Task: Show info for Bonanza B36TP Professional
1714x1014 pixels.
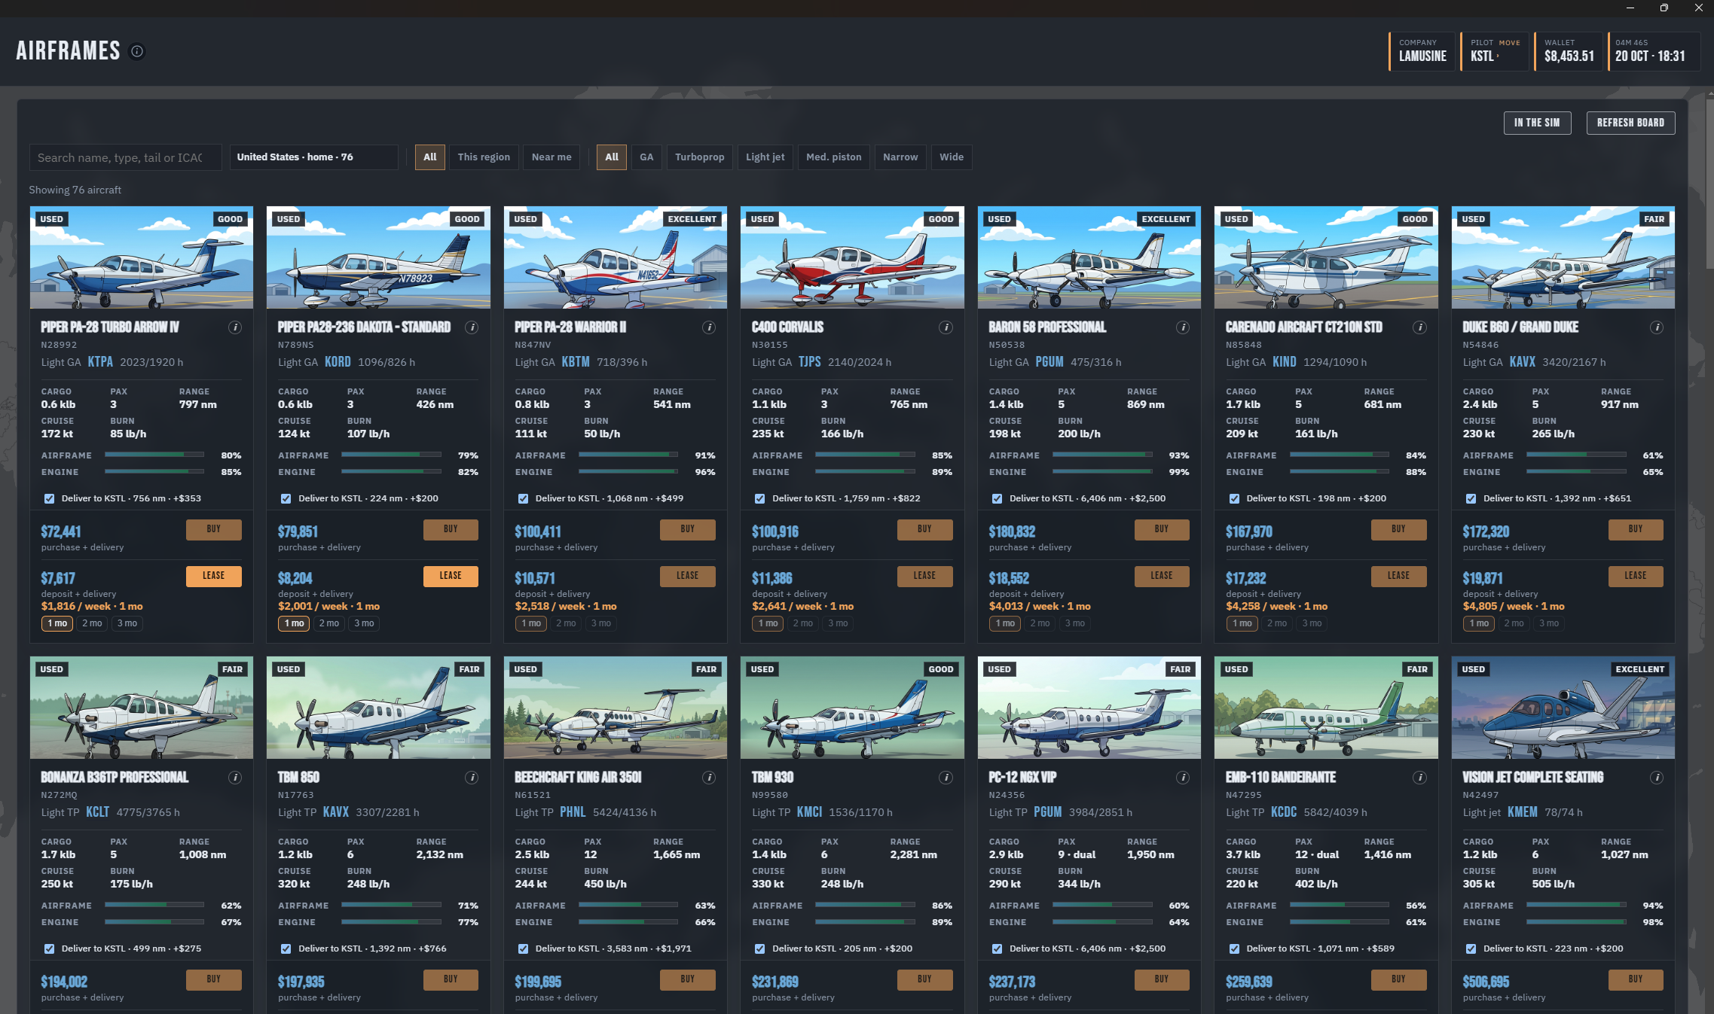Action: click(235, 778)
